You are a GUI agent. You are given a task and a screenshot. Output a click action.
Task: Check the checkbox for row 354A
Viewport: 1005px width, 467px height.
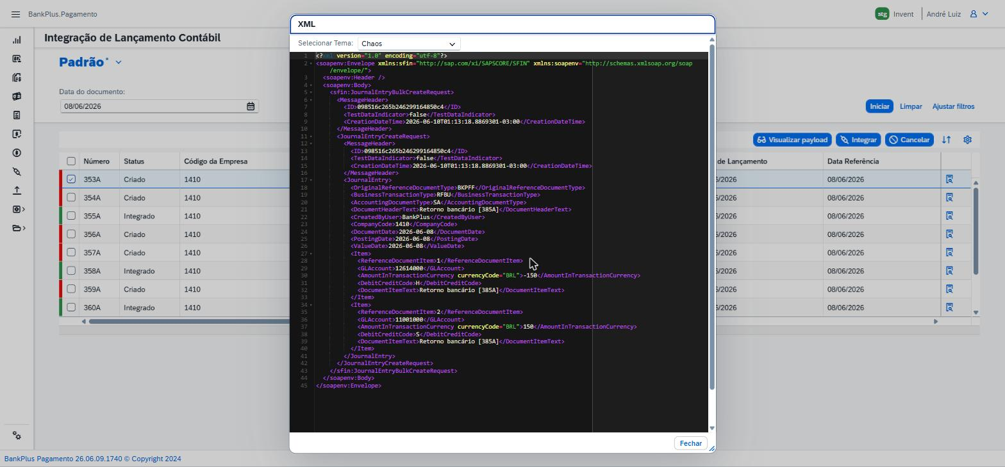click(71, 197)
